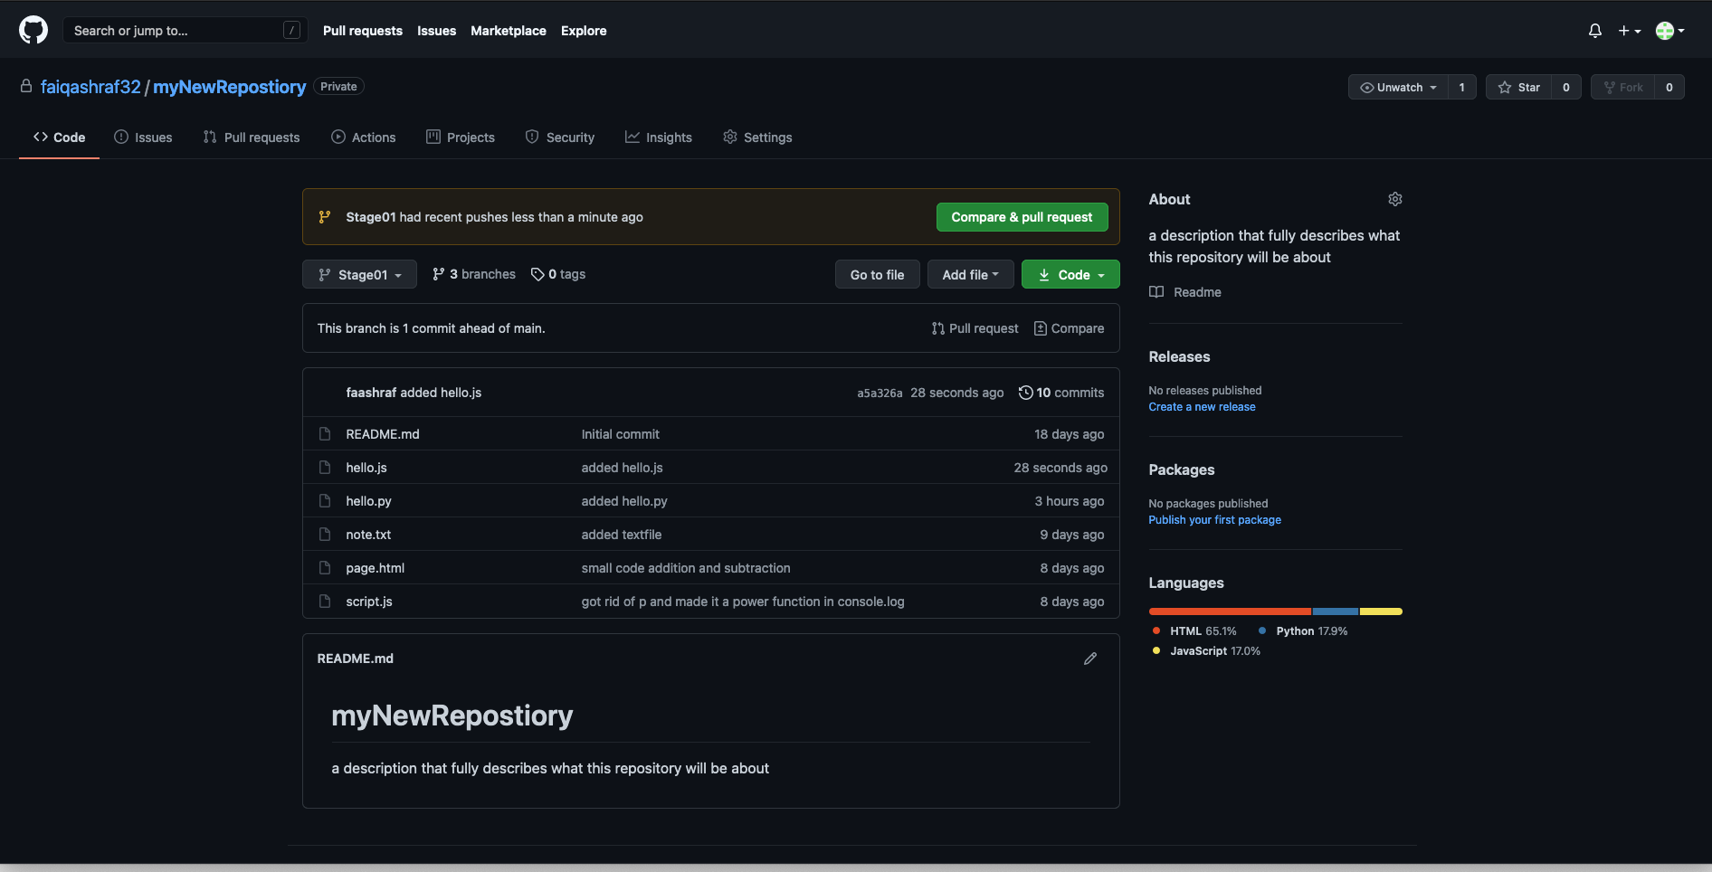Click the Compare & pull request button
Image resolution: width=1712 pixels, height=872 pixels.
1022,217
